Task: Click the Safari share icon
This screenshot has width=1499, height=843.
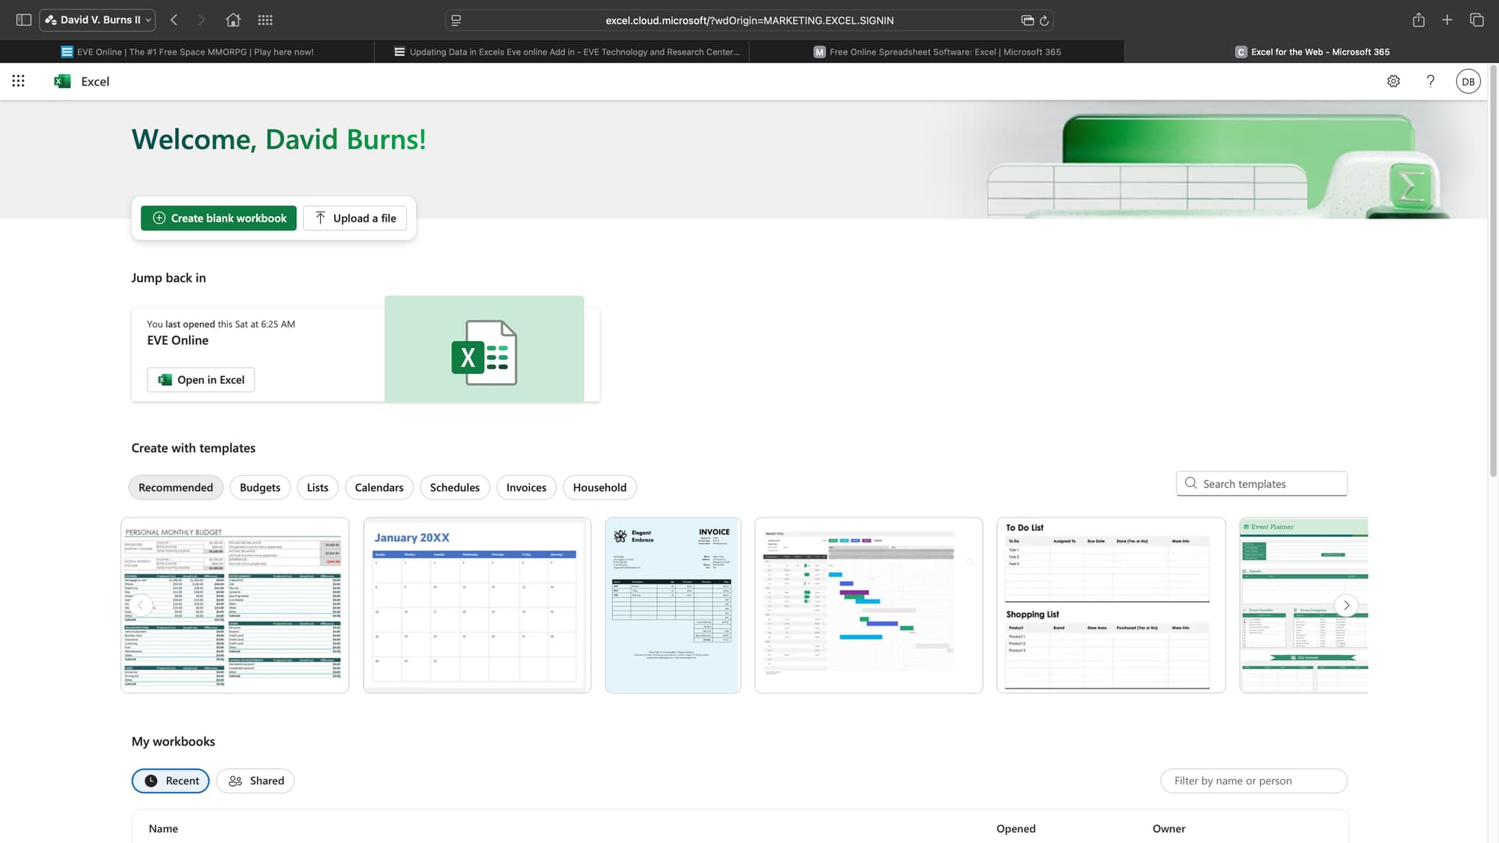Action: click(x=1419, y=20)
